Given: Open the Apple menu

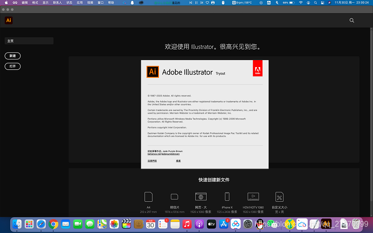Looking at the screenshot, I should tap(7, 3).
